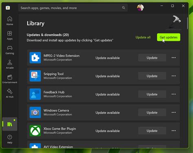Open the Entertainment section

(x=10, y=79)
